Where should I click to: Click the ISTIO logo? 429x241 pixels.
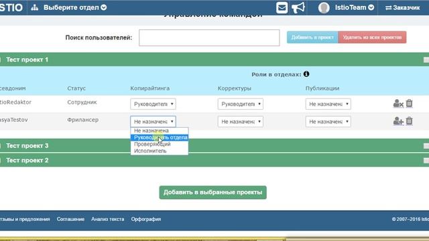[x=11, y=7]
